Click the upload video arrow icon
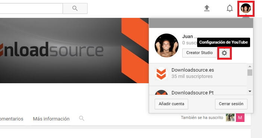The width and height of the screenshot is (262, 138). [207, 8]
